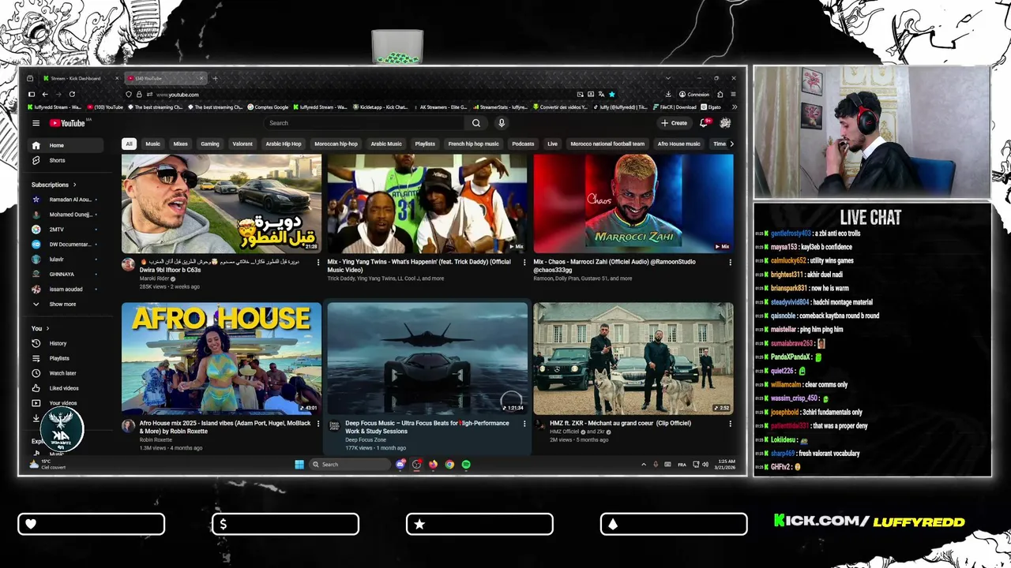Open the browser tab list dropdown
The height and width of the screenshot is (568, 1011).
point(667,78)
